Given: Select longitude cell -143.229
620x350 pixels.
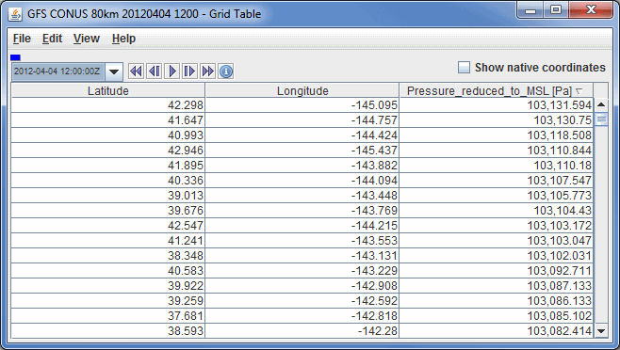Looking at the screenshot, I should pos(302,270).
